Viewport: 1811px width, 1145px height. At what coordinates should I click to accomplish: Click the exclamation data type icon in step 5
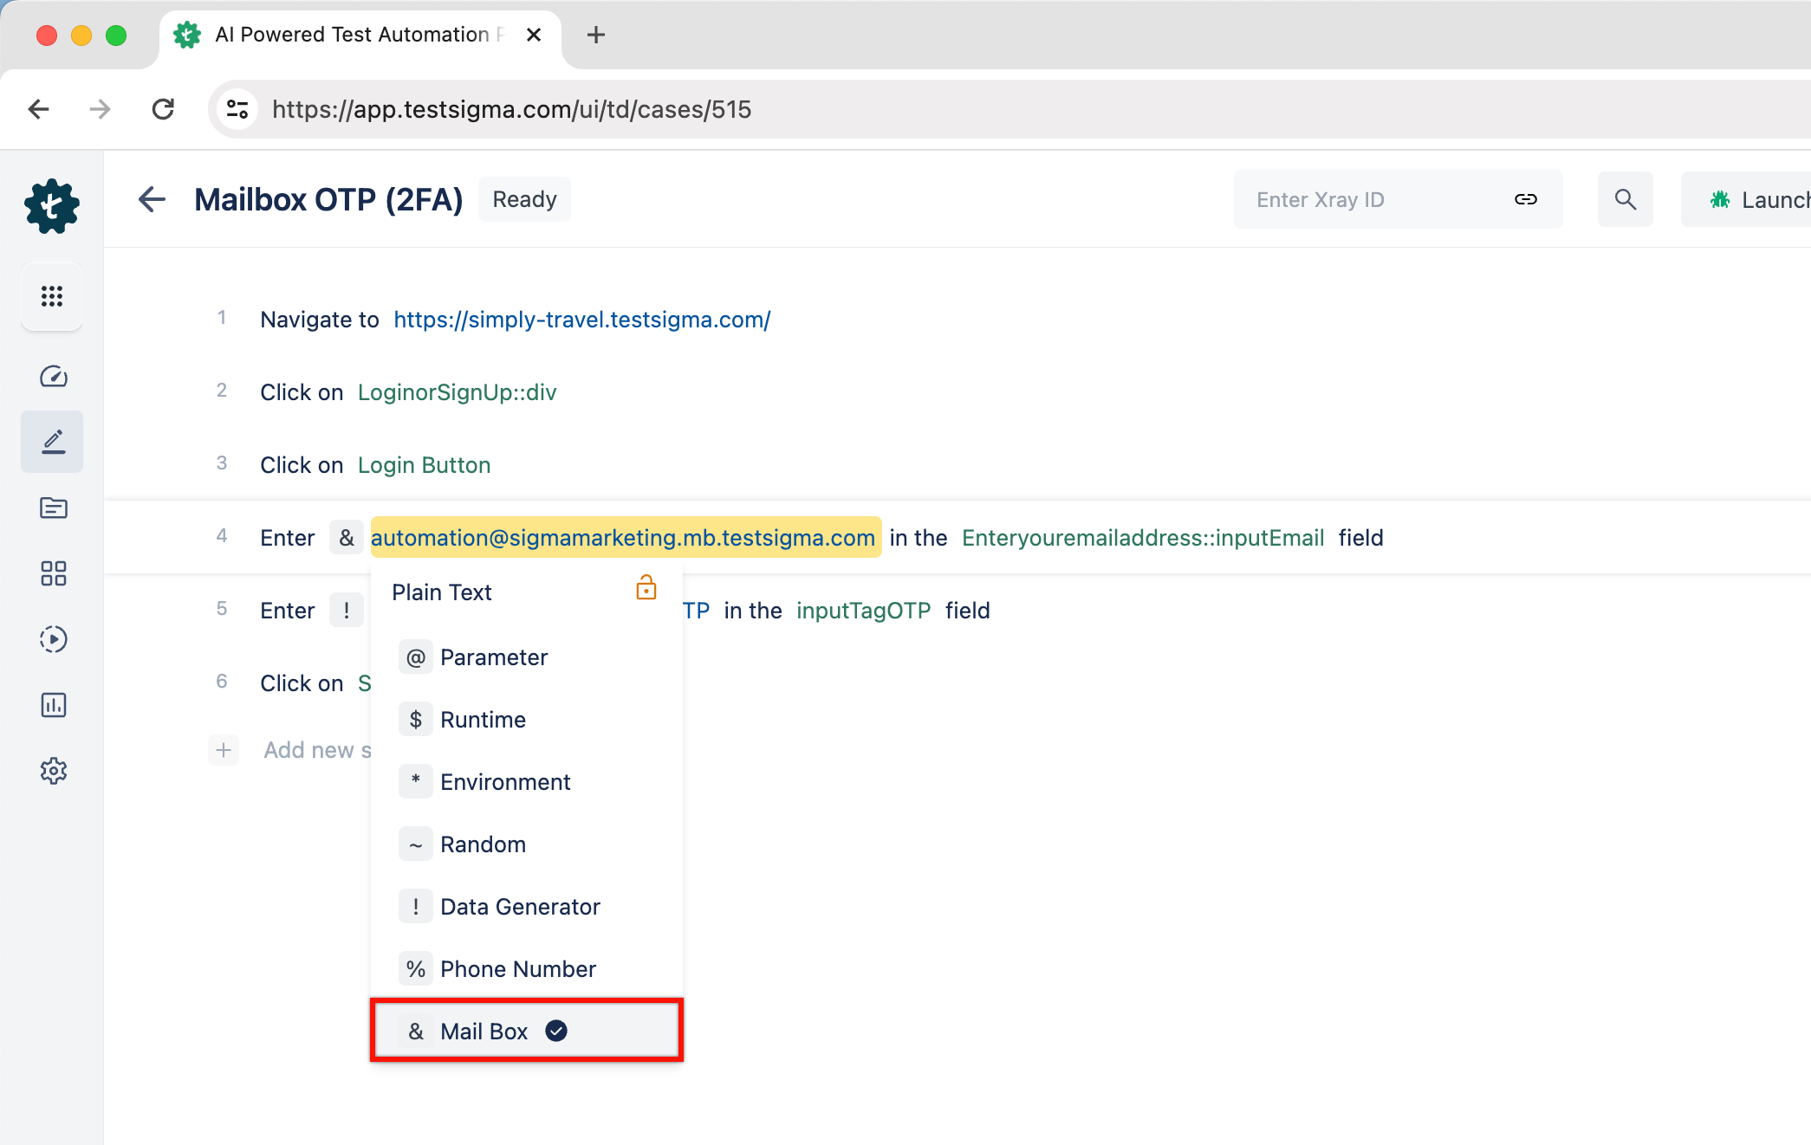[x=347, y=611]
